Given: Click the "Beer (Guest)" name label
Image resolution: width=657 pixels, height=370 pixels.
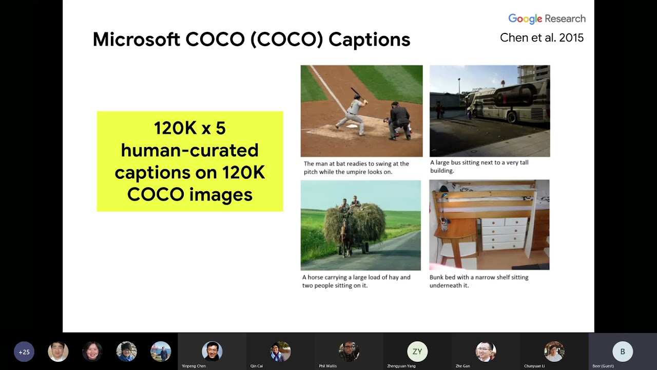Looking at the screenshot, I should 603,366.
